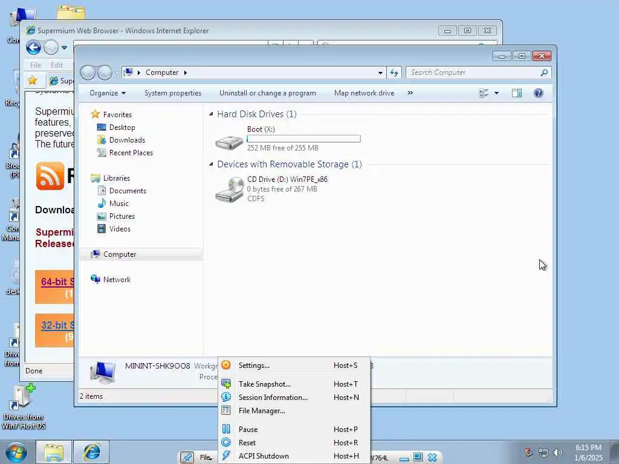
Task: Open Explorer Help question mark icon
Action: tap(539, 93)
